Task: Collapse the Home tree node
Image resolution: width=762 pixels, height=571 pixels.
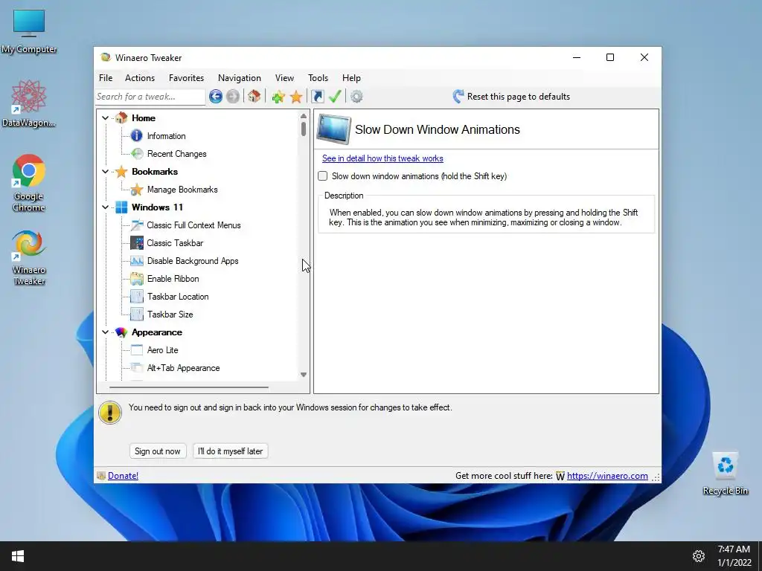Action: pyautogui.click(x=105, y=118)
